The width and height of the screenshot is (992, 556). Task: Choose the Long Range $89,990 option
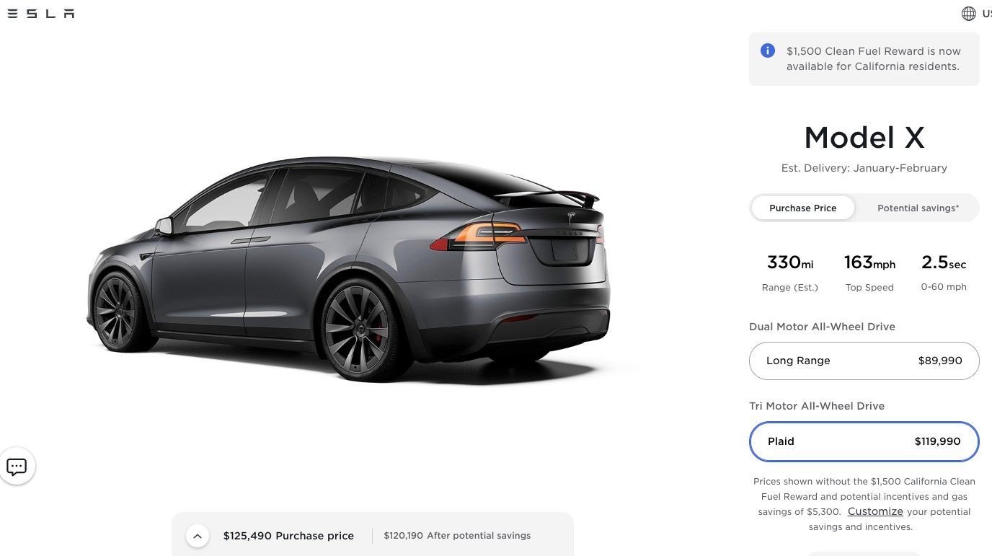(864, 361)
